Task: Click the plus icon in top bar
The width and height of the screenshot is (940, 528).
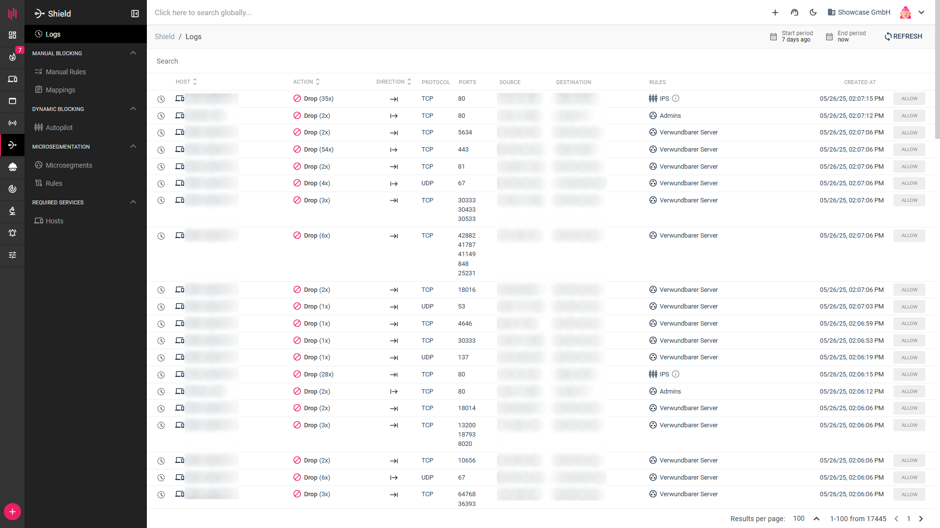Action: click(775, 12)
